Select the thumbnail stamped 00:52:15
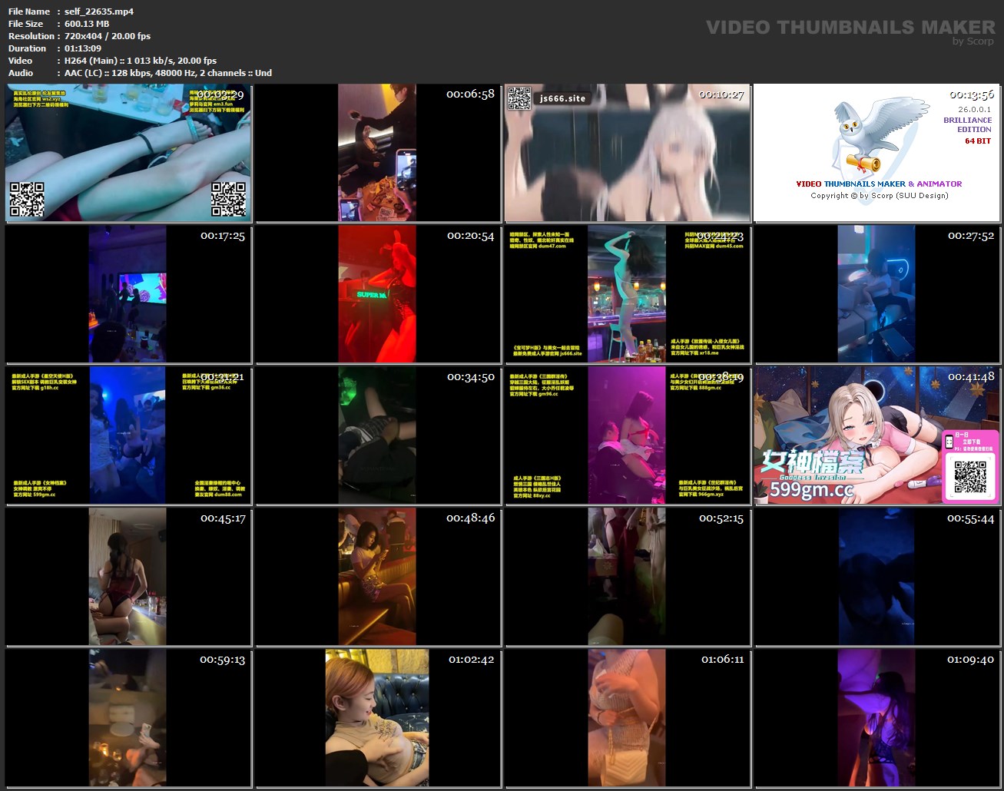The image size is (1004, 791). click(x=628, y=577)
